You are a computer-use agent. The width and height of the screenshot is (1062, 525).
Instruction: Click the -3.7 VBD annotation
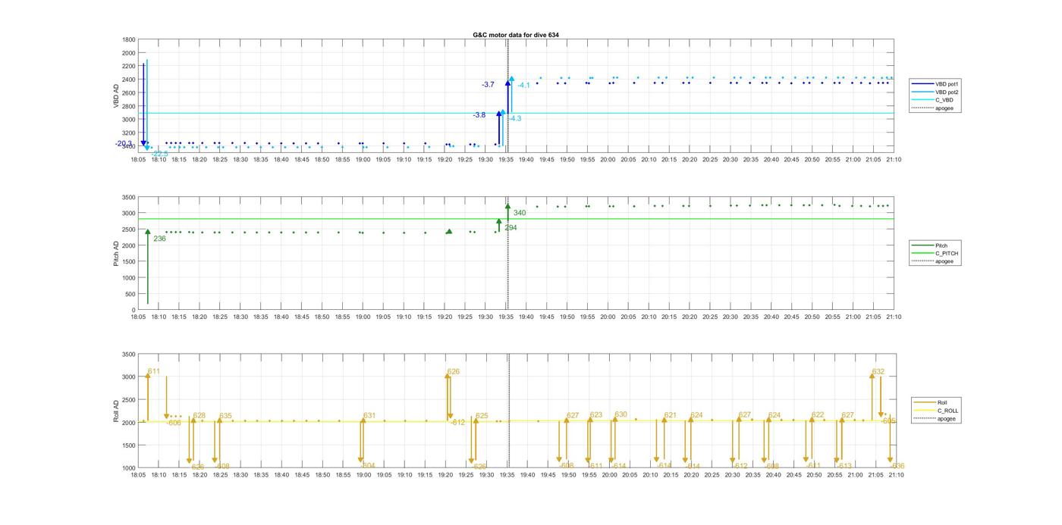coord(488,85)
